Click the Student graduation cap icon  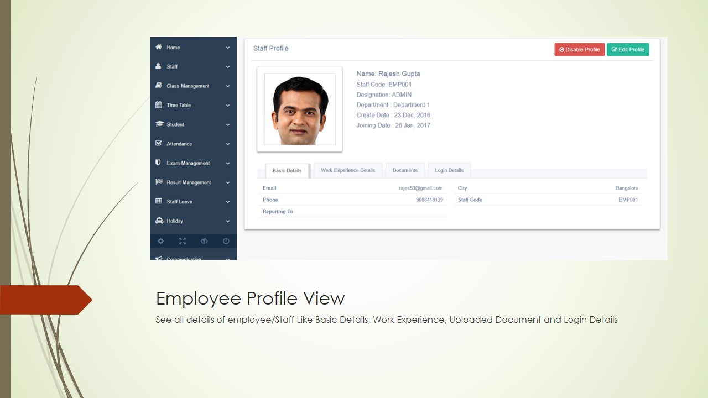click(x=159, y=124)
